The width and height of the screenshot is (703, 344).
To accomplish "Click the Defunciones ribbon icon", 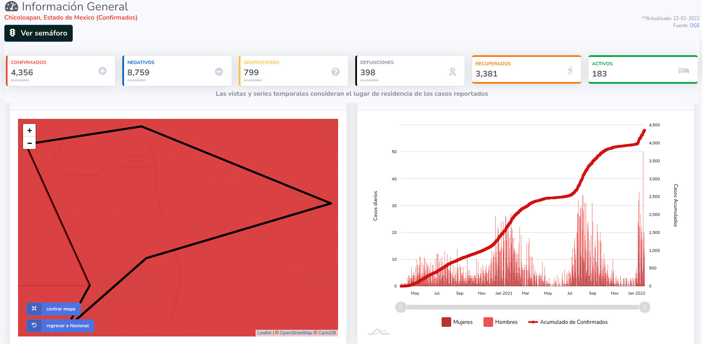I will [452, 72].
